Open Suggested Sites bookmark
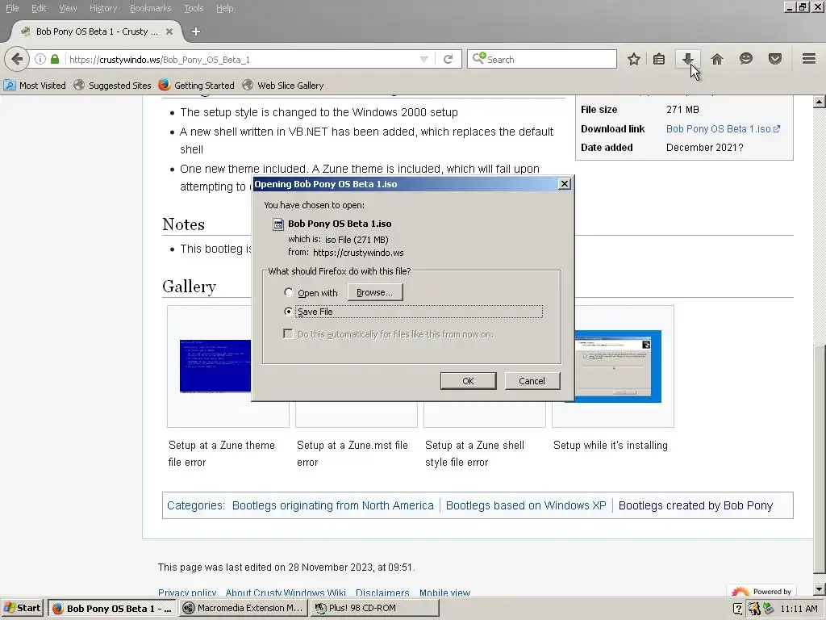The image size is (826, 620). [112, 86]
